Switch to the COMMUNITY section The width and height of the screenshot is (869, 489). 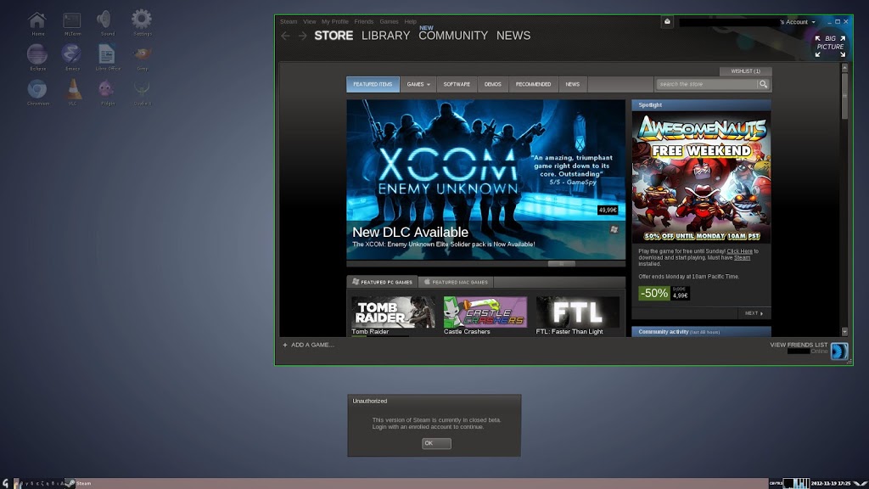click(x=453, y=36)
